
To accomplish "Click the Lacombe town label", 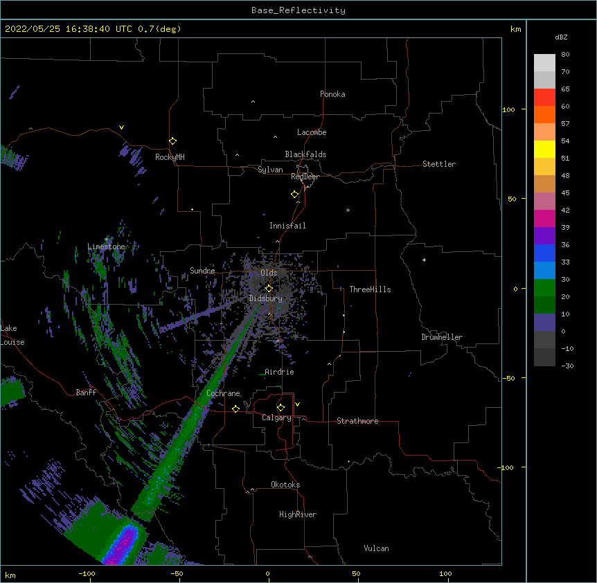I will 312,132.
